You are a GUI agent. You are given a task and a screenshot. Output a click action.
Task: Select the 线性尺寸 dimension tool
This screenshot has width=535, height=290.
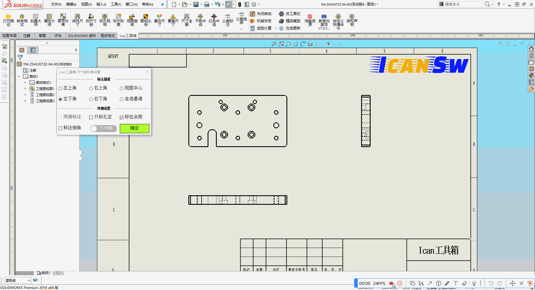pyautogui.click(x=77, y=17)
